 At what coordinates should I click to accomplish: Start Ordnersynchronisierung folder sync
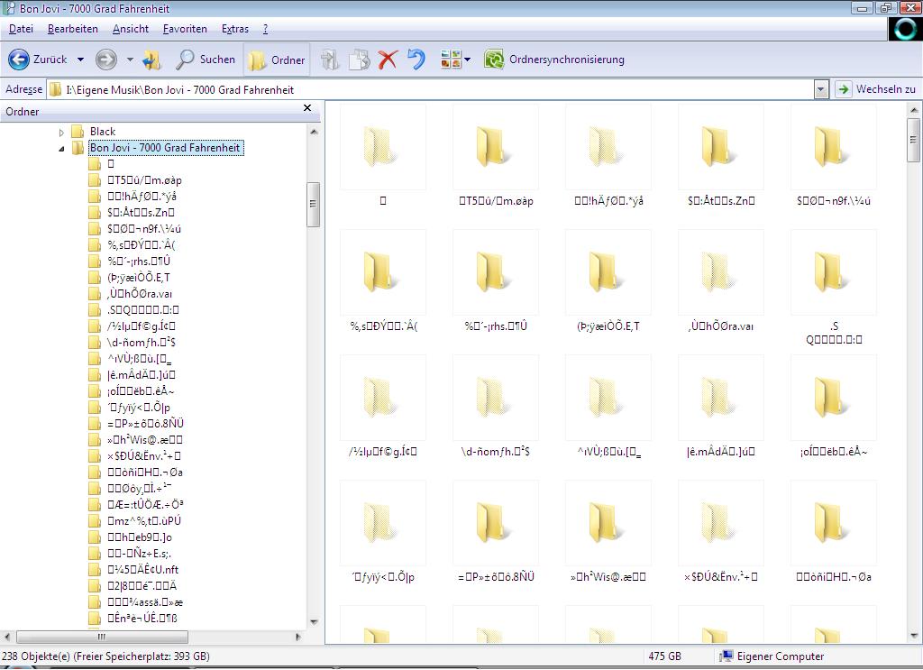pos(555,60)
